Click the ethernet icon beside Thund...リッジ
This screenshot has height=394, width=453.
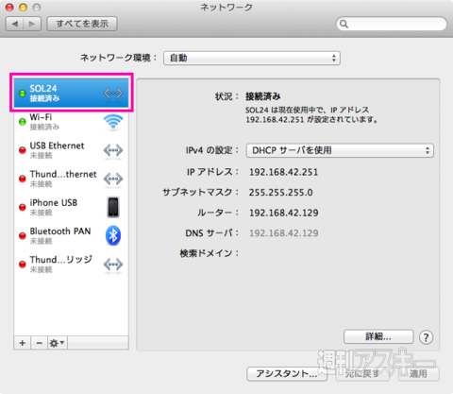pos(113,265)
